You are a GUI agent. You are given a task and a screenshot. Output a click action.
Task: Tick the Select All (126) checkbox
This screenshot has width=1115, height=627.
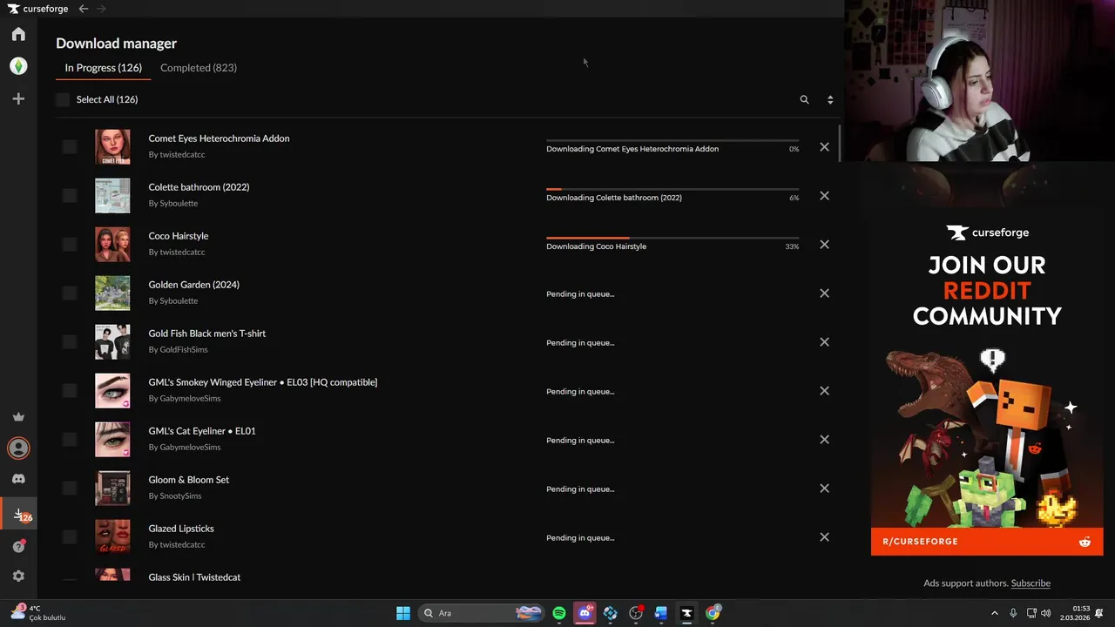63,99
